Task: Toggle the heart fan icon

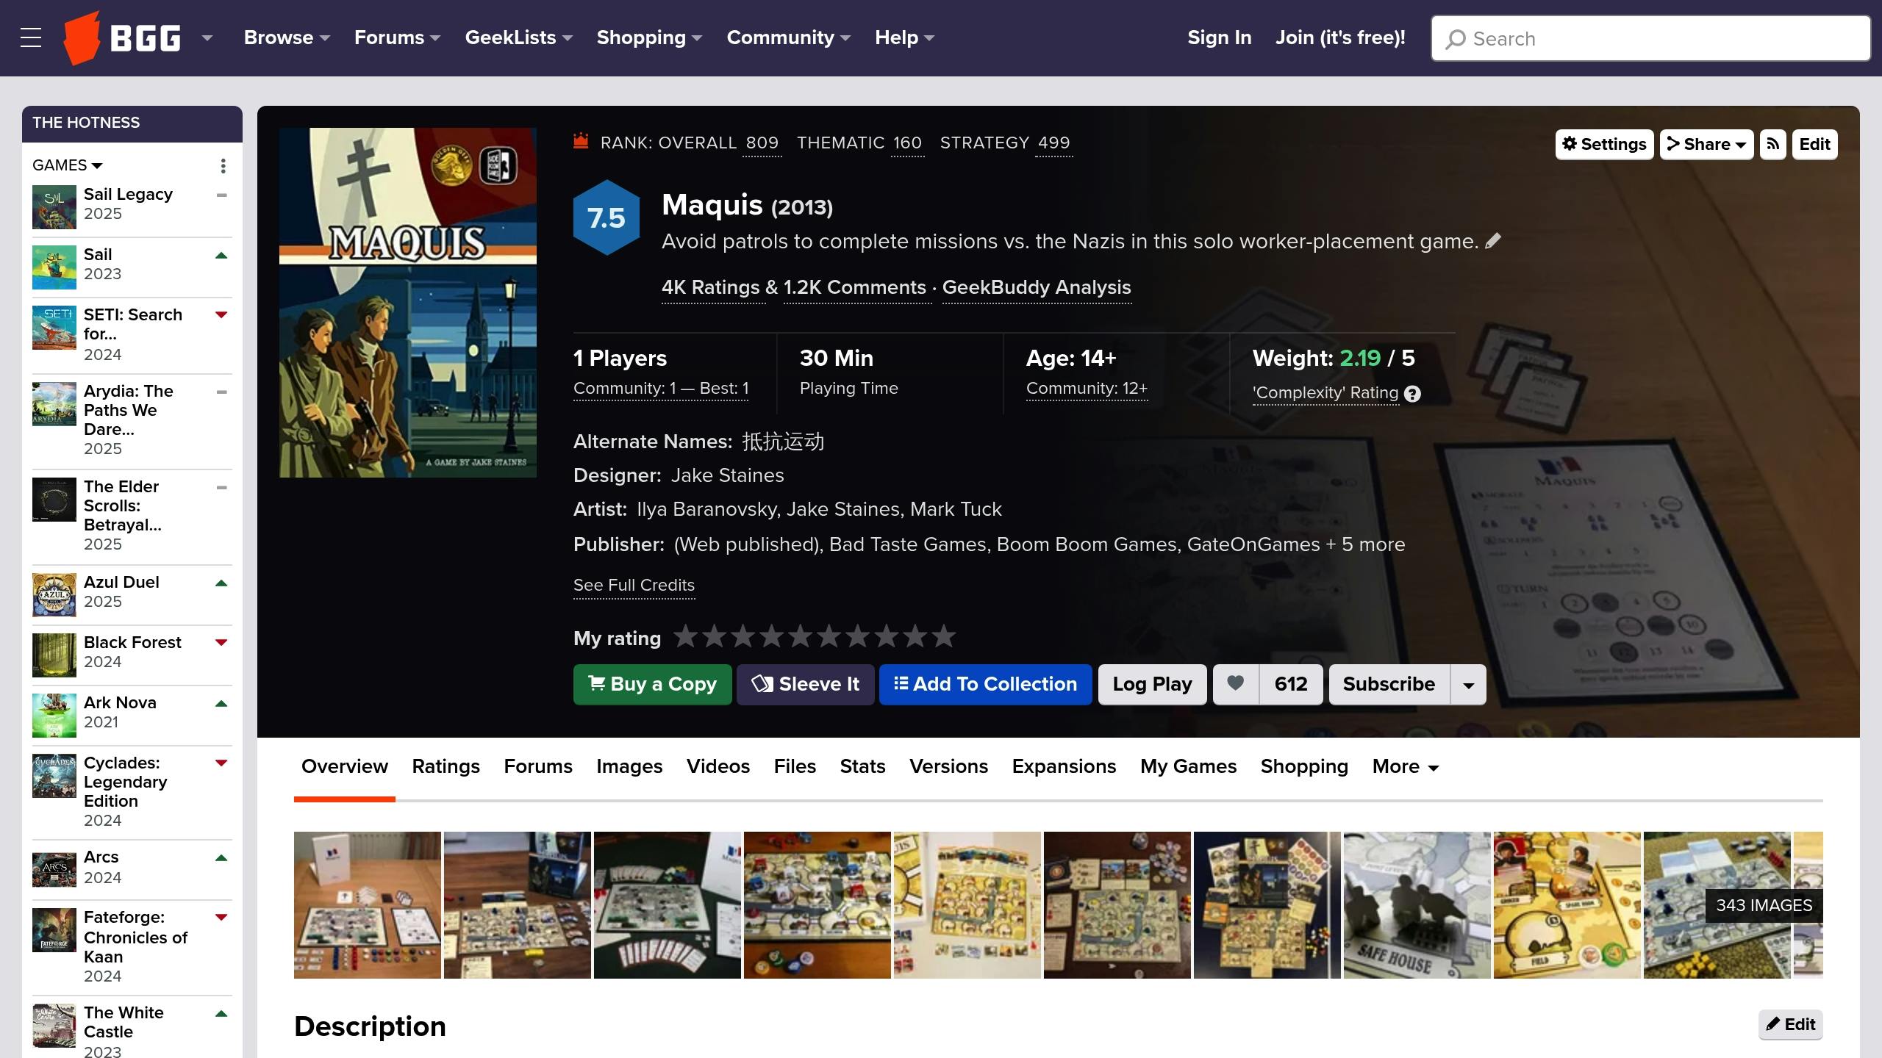Action: (1236, 684)
